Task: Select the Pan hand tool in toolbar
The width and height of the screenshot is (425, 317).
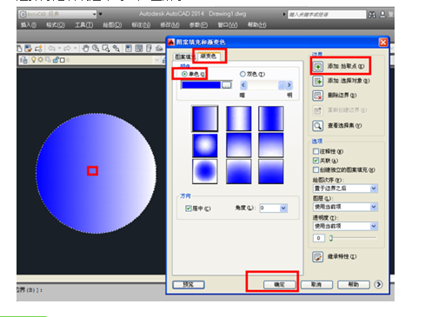Action: click(x=85, y=49)
